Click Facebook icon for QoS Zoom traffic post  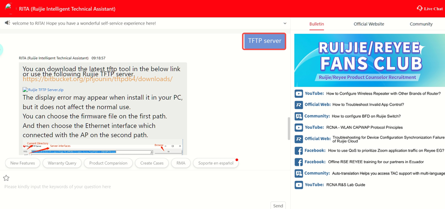299,151
